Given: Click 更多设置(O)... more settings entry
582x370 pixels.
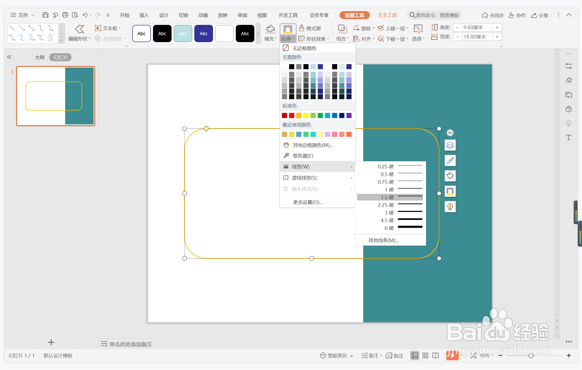Looking at the screenshot, I should (x=308, y=202).
